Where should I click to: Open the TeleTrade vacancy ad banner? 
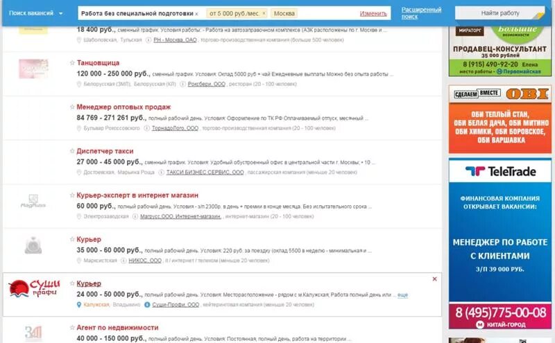pos(499,244)
